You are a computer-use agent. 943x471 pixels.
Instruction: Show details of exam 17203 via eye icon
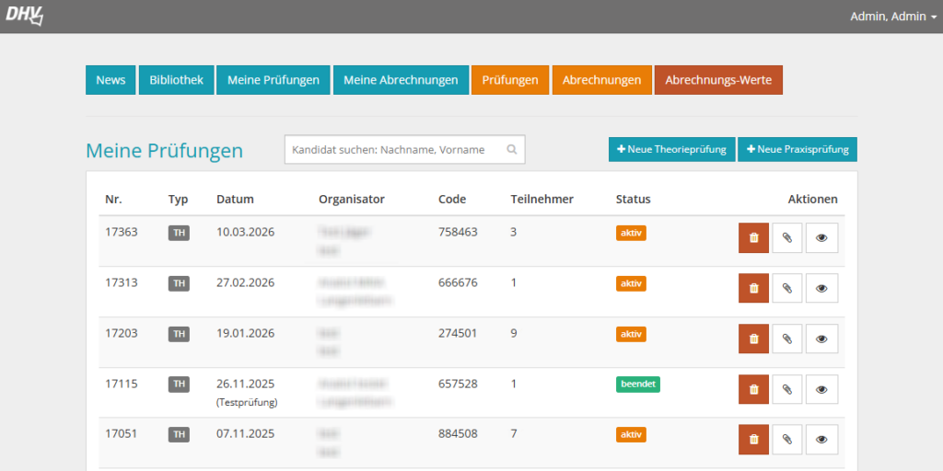(x=821, y=339)
